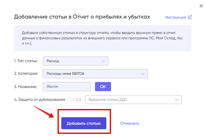
Task: Click the Тип статьи label
Action: (x=26, y=61)
